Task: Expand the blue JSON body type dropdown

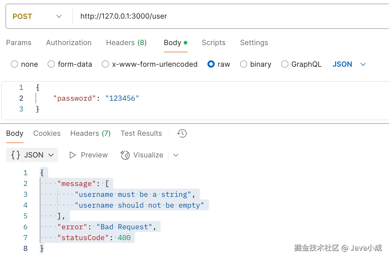Action: pos(363,64)
